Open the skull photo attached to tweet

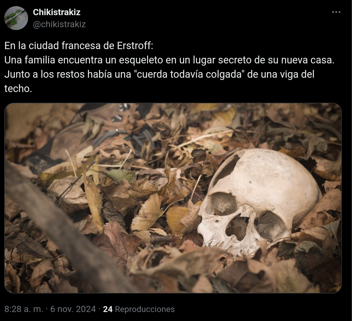coord(173,198)
